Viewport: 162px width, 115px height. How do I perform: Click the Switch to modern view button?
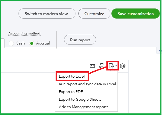coord(47,14)
